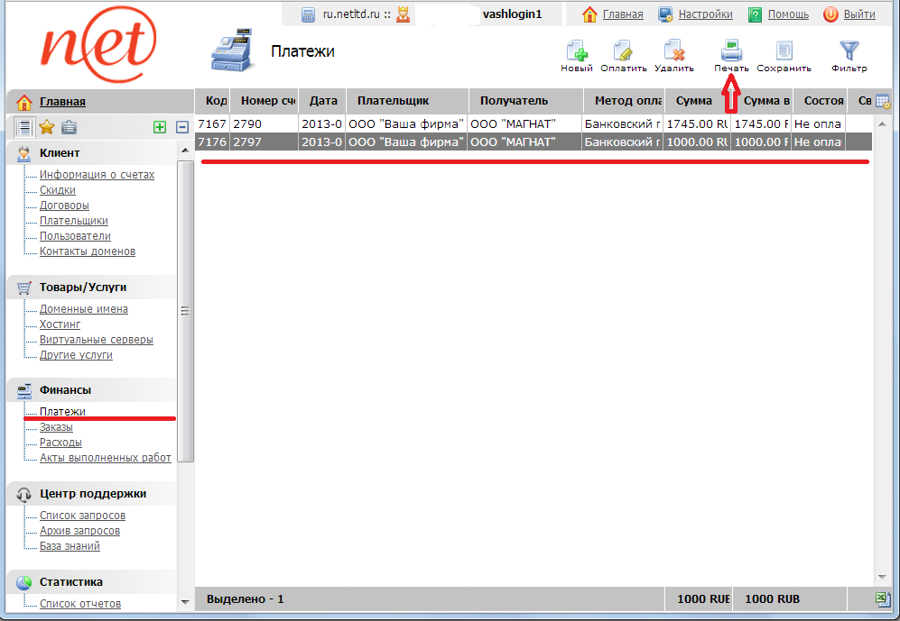
Task: Open the table column settings icon
Action: (883, 101)
